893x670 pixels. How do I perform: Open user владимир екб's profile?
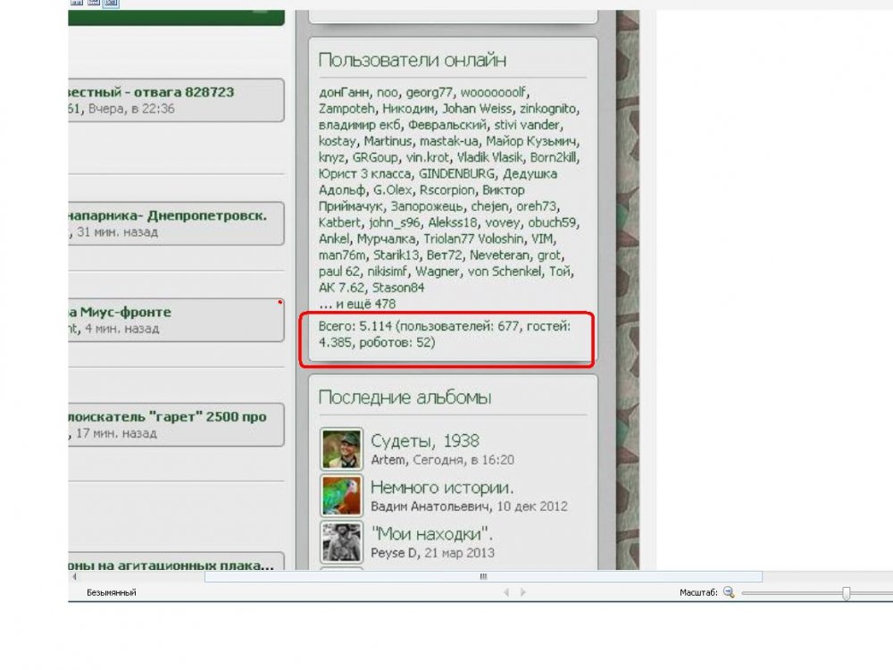(359, 125)
